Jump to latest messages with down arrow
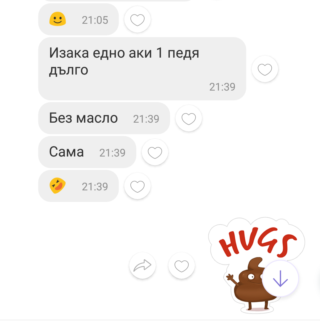 [x=280, y=279]
